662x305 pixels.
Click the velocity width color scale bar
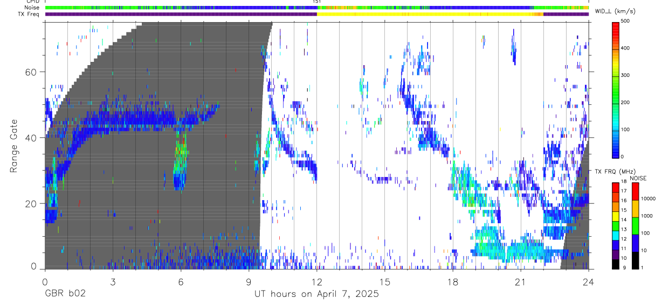click(616, 89)
